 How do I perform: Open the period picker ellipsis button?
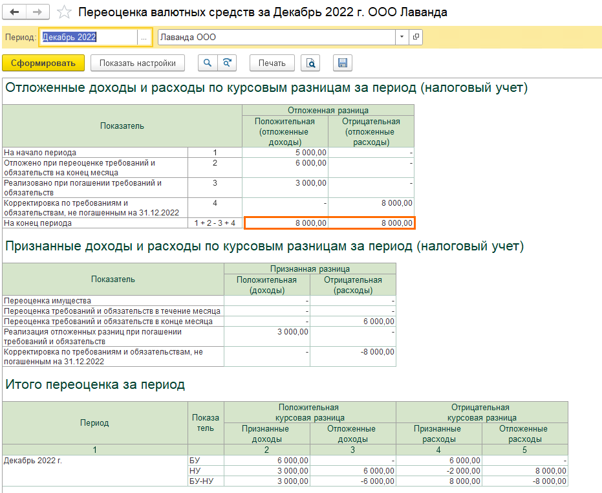coord(144,38)
